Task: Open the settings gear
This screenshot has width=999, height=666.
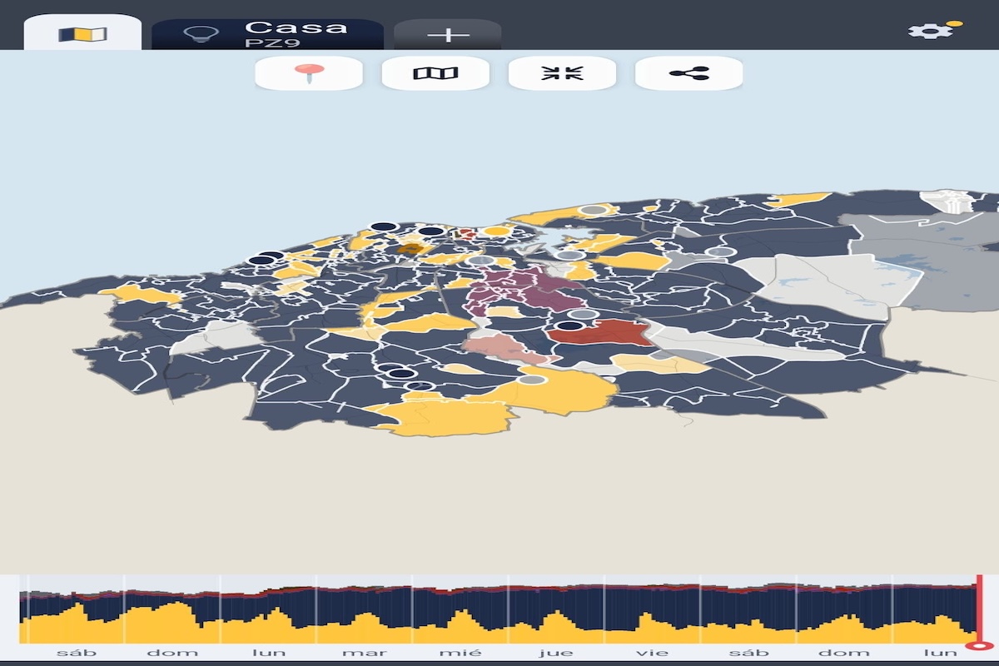Action: coord(930,32)
